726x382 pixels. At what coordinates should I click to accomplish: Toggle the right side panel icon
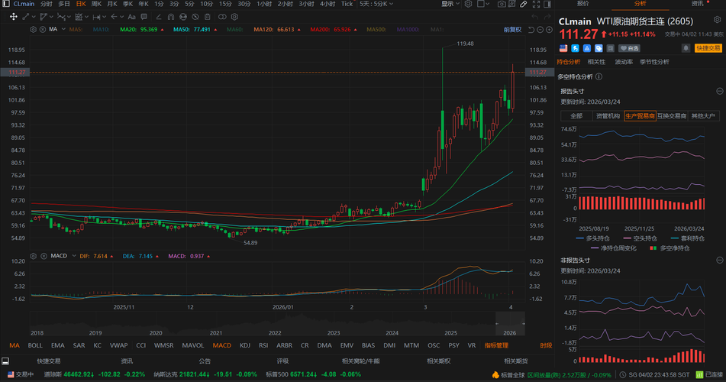(547, 4)
